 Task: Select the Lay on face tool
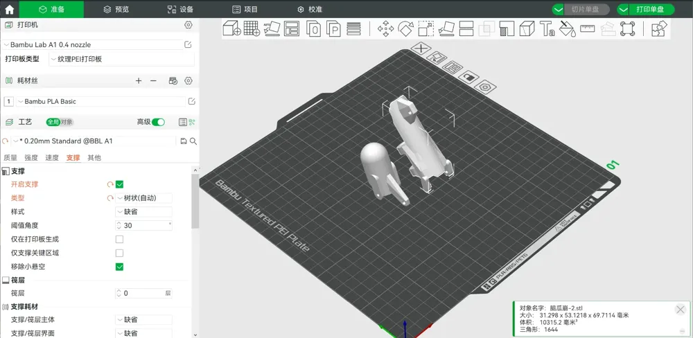click(446, 28)
